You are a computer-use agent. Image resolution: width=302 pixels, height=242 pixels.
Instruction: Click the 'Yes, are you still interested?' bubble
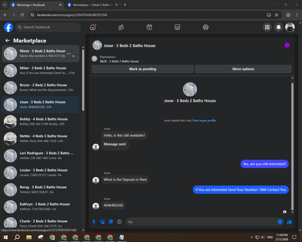tap(265, 164)
